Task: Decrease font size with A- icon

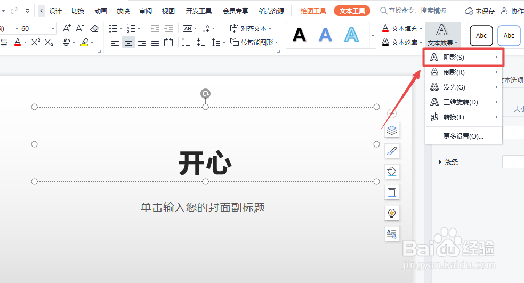Action: tap(80, 28)
